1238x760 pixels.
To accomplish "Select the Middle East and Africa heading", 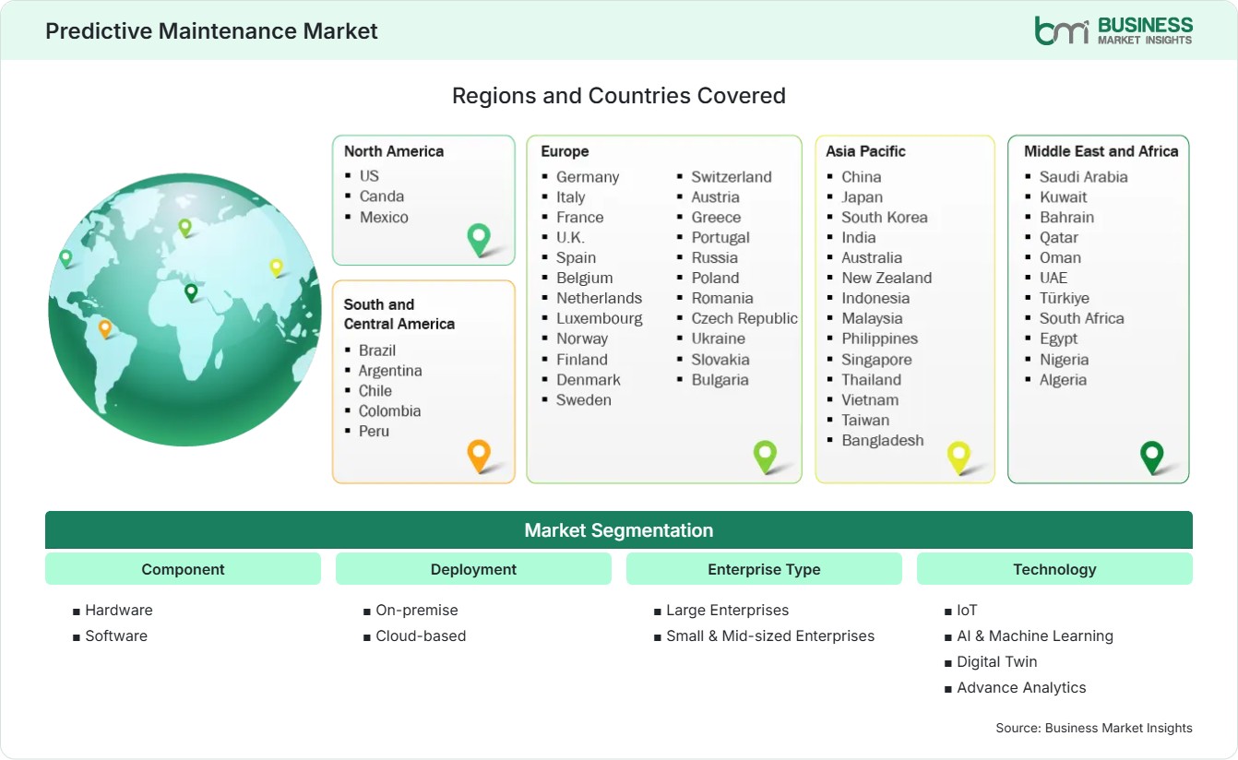I will (1101, 151).
